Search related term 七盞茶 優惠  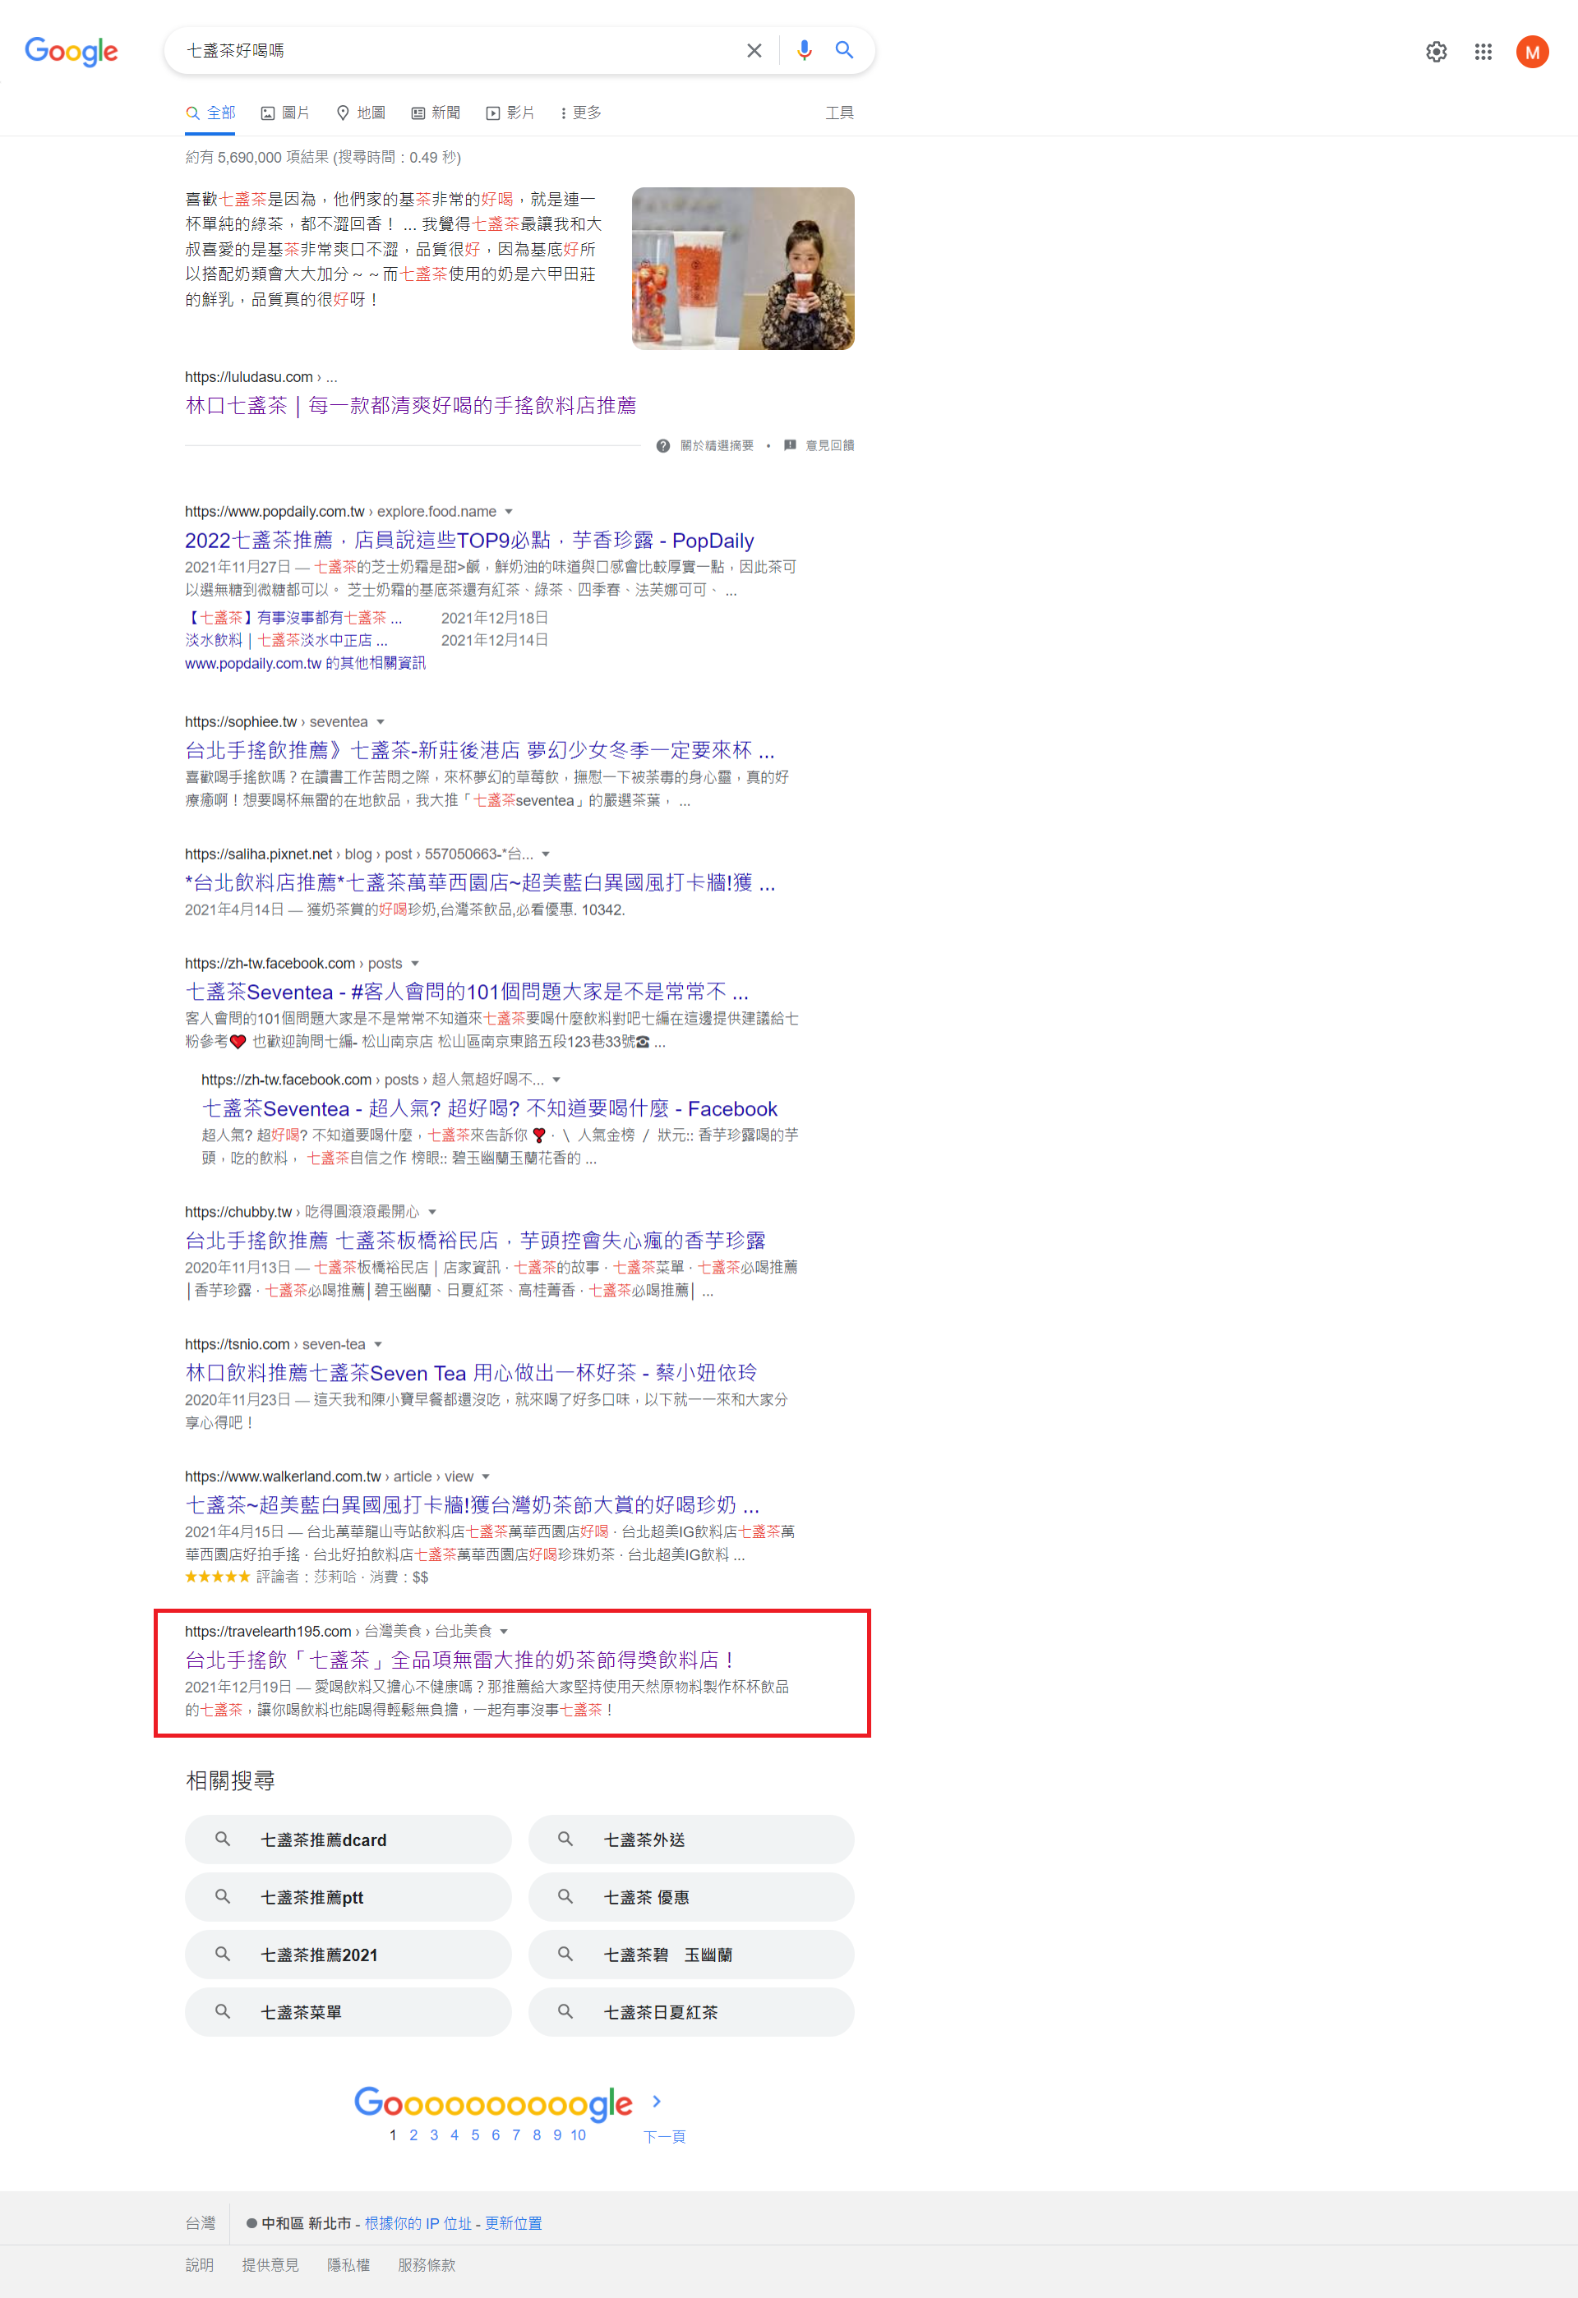point(691,1896)
